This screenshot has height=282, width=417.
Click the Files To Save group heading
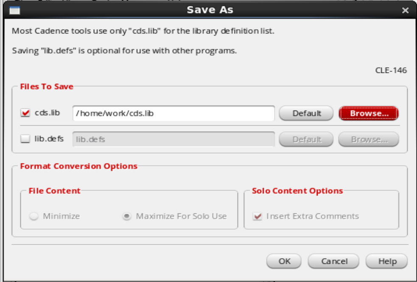47,86
